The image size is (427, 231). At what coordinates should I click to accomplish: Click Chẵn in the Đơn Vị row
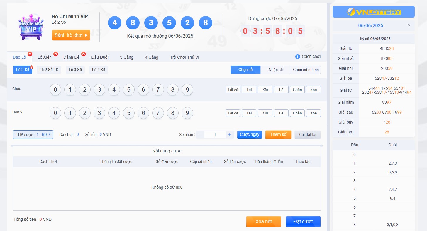pyautogui.click(x=297, y=113)
